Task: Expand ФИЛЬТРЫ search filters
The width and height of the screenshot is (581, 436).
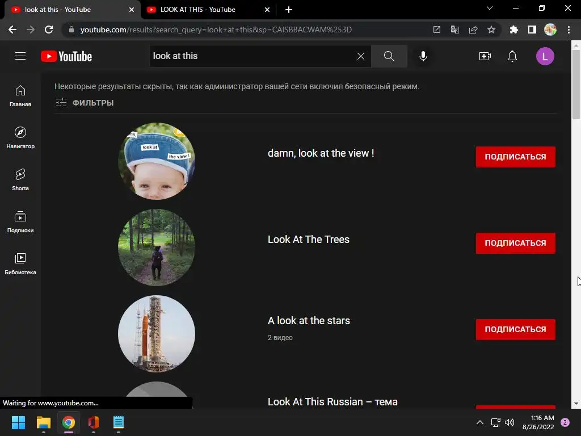Action: [85, 103]
